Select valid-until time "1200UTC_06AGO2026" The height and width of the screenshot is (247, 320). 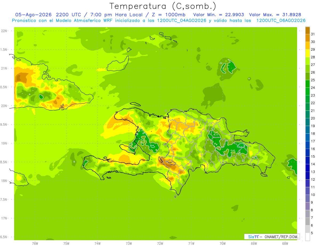coord(281,21)
